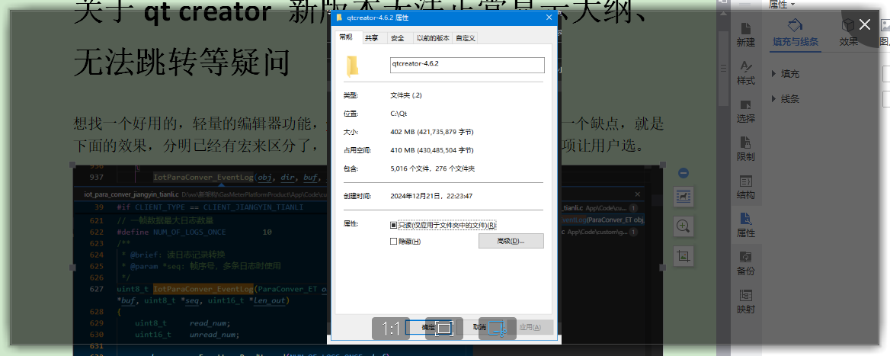Click the magnifier zoom icon beside image

point(684,226)
